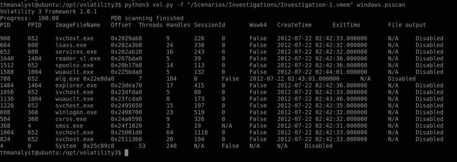Screen dimensions: 457x162
Task: Click the windows.psscan plugin name in the command
Action: click(381, 5)
